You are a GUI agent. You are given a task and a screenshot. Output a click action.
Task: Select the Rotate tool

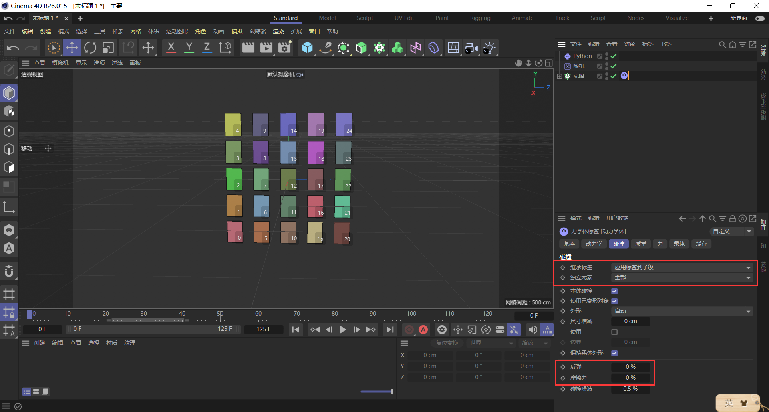90,48
